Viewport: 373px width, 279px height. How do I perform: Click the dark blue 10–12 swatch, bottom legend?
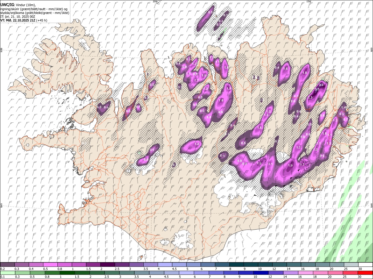(x=261, y=273)
